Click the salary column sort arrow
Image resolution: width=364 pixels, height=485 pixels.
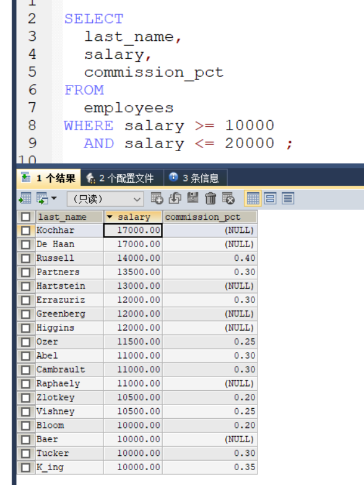coord(110,217)
